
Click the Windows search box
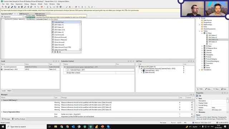tap(26, 126)
